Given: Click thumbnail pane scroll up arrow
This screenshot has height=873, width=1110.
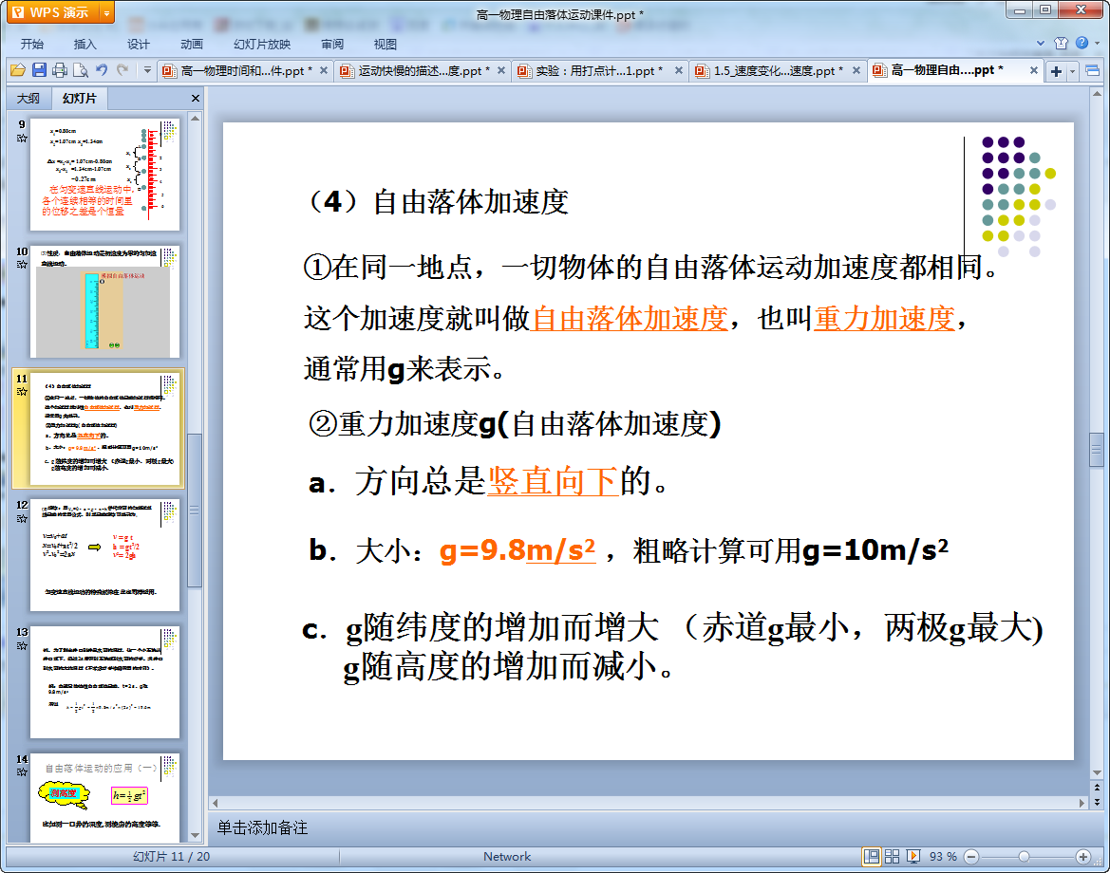Looking at the screenshot, I should (x=195, y=119).
